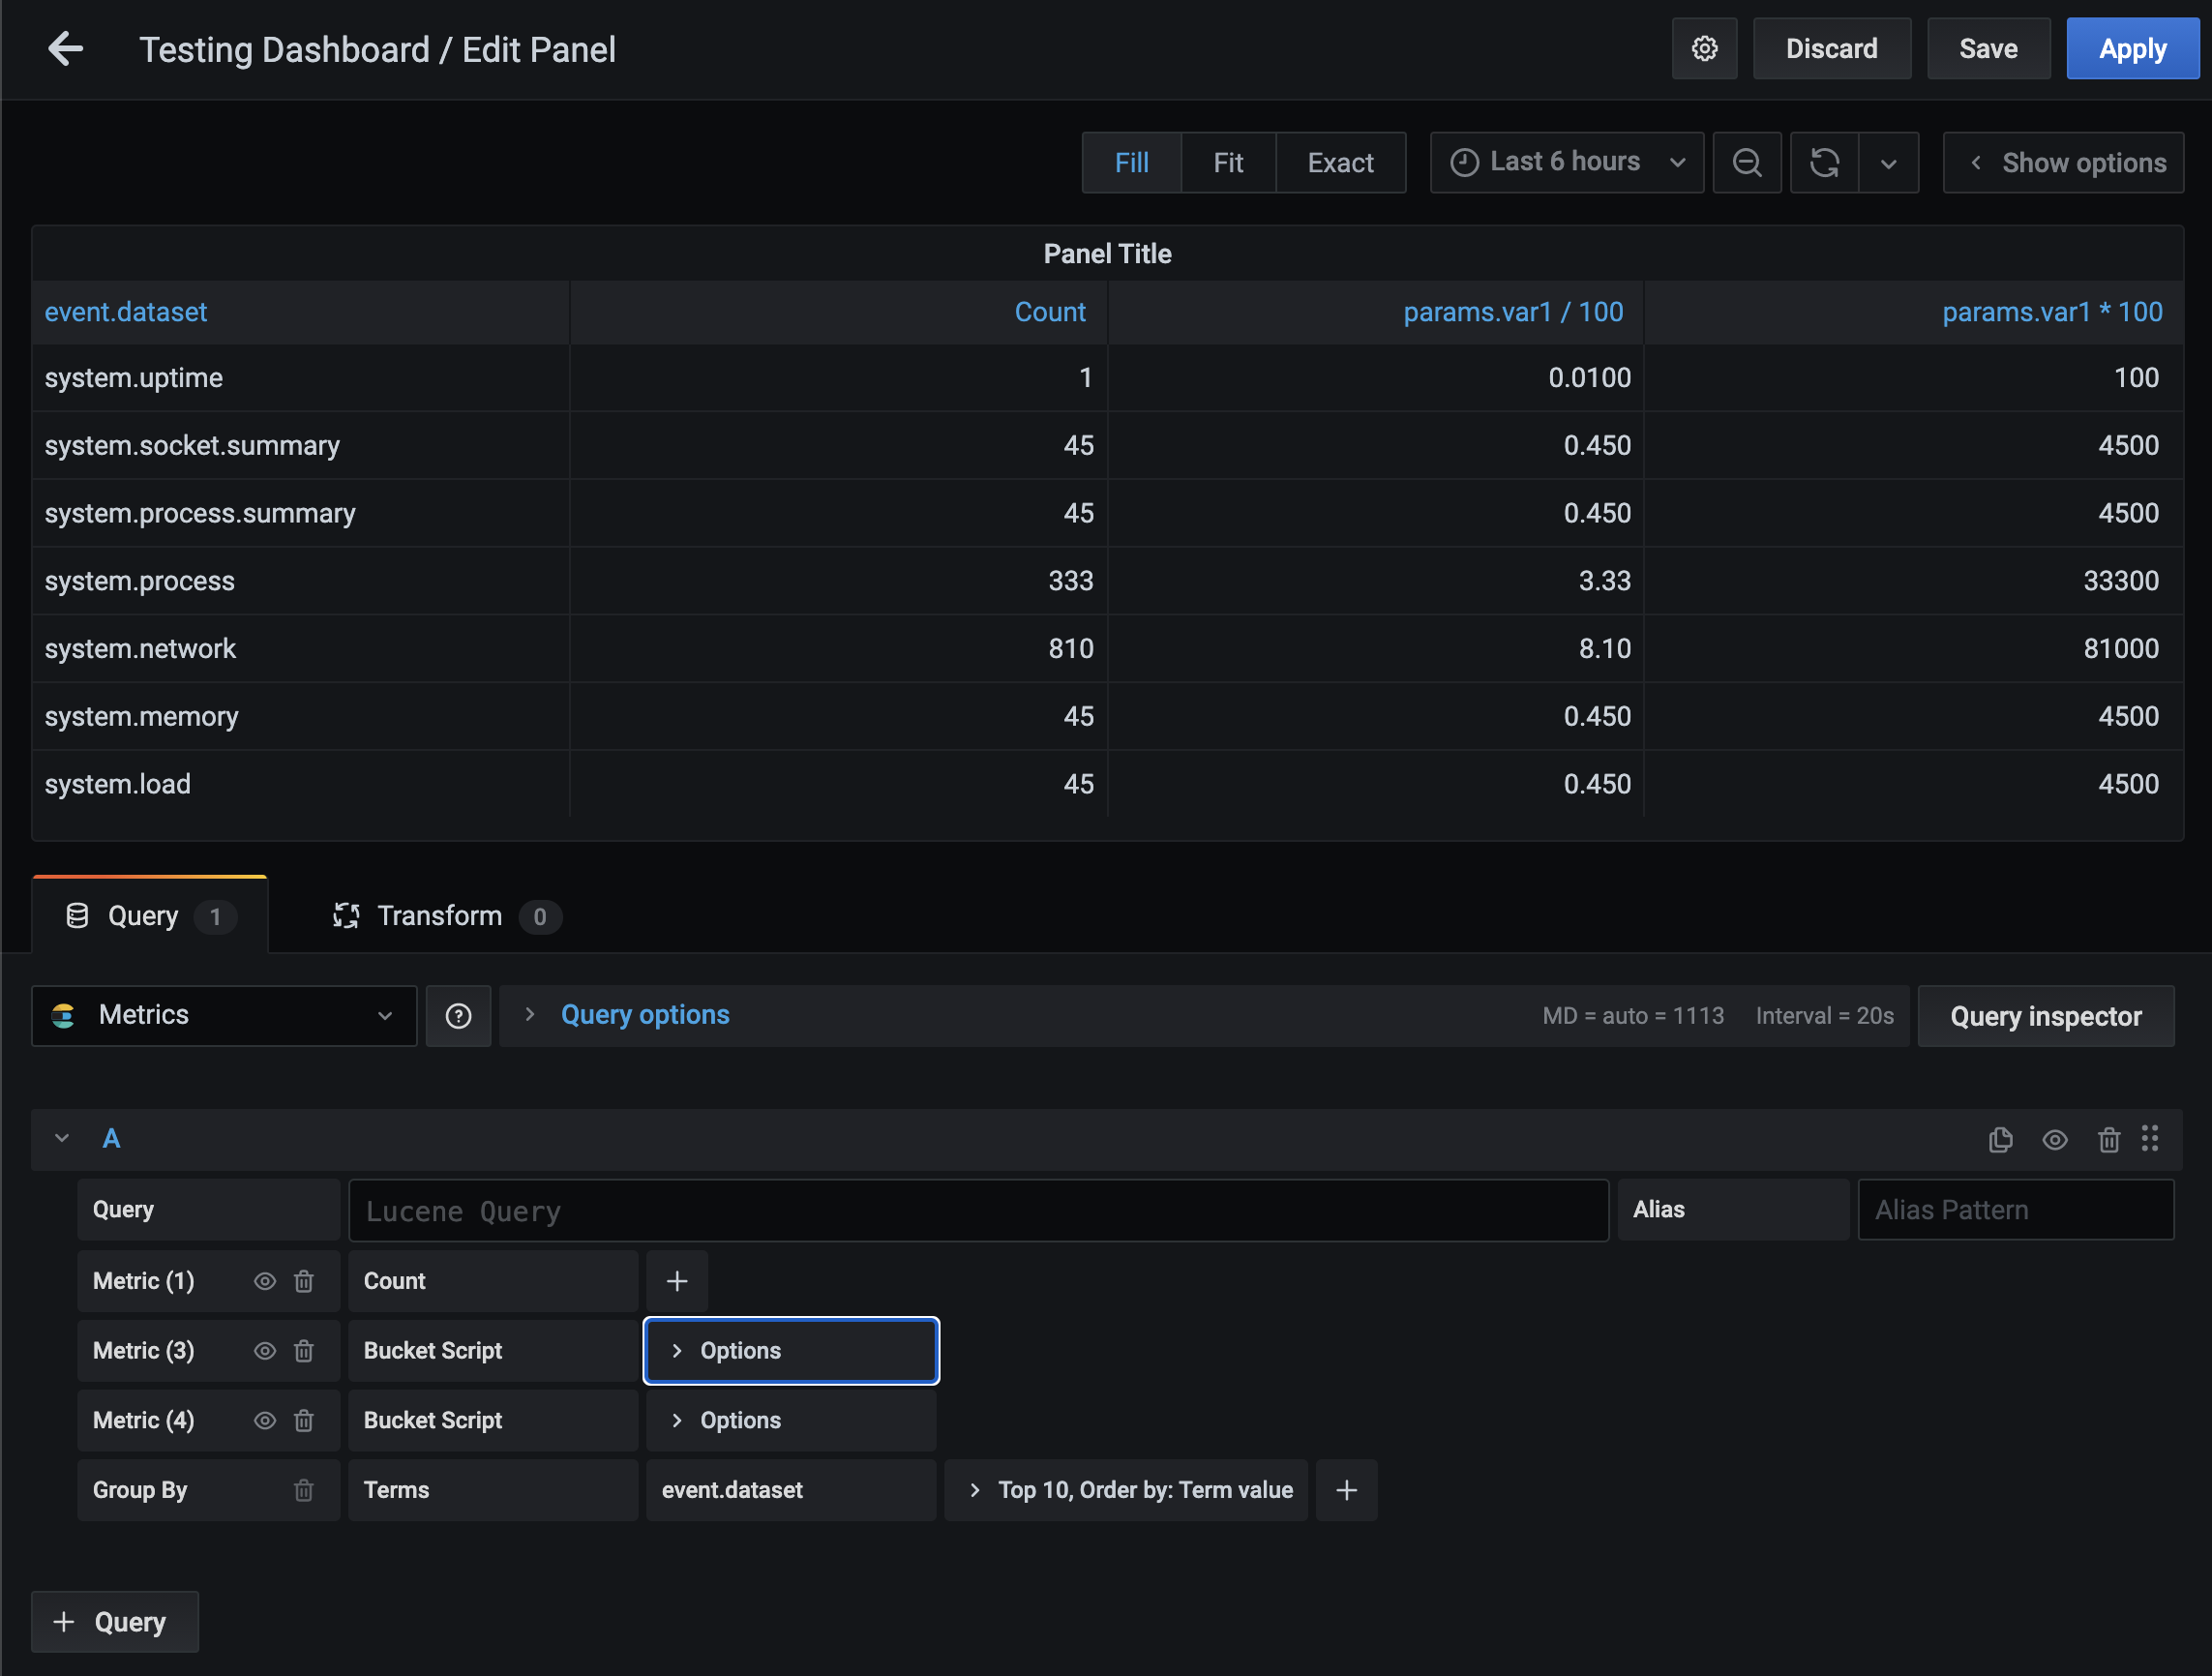Open dashboard settings gear icon
The image size is (2212, 1676).
1704,49
